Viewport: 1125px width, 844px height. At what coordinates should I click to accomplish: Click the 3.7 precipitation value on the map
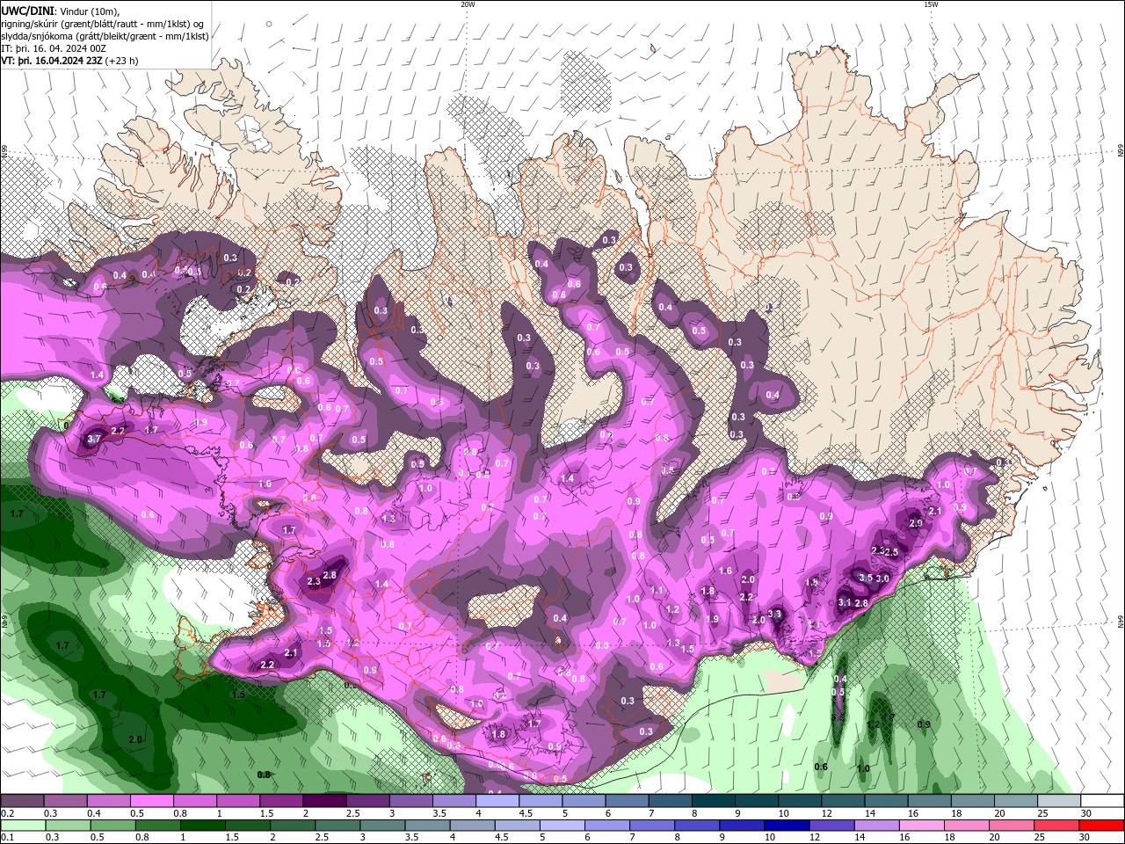[95, 439]
